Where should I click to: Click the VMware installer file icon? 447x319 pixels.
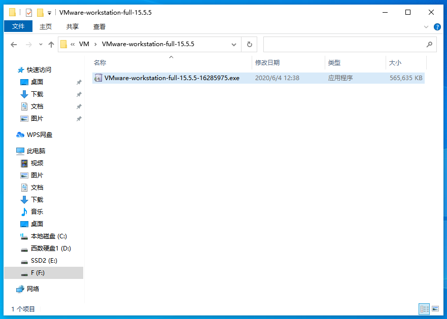[98, 78]
